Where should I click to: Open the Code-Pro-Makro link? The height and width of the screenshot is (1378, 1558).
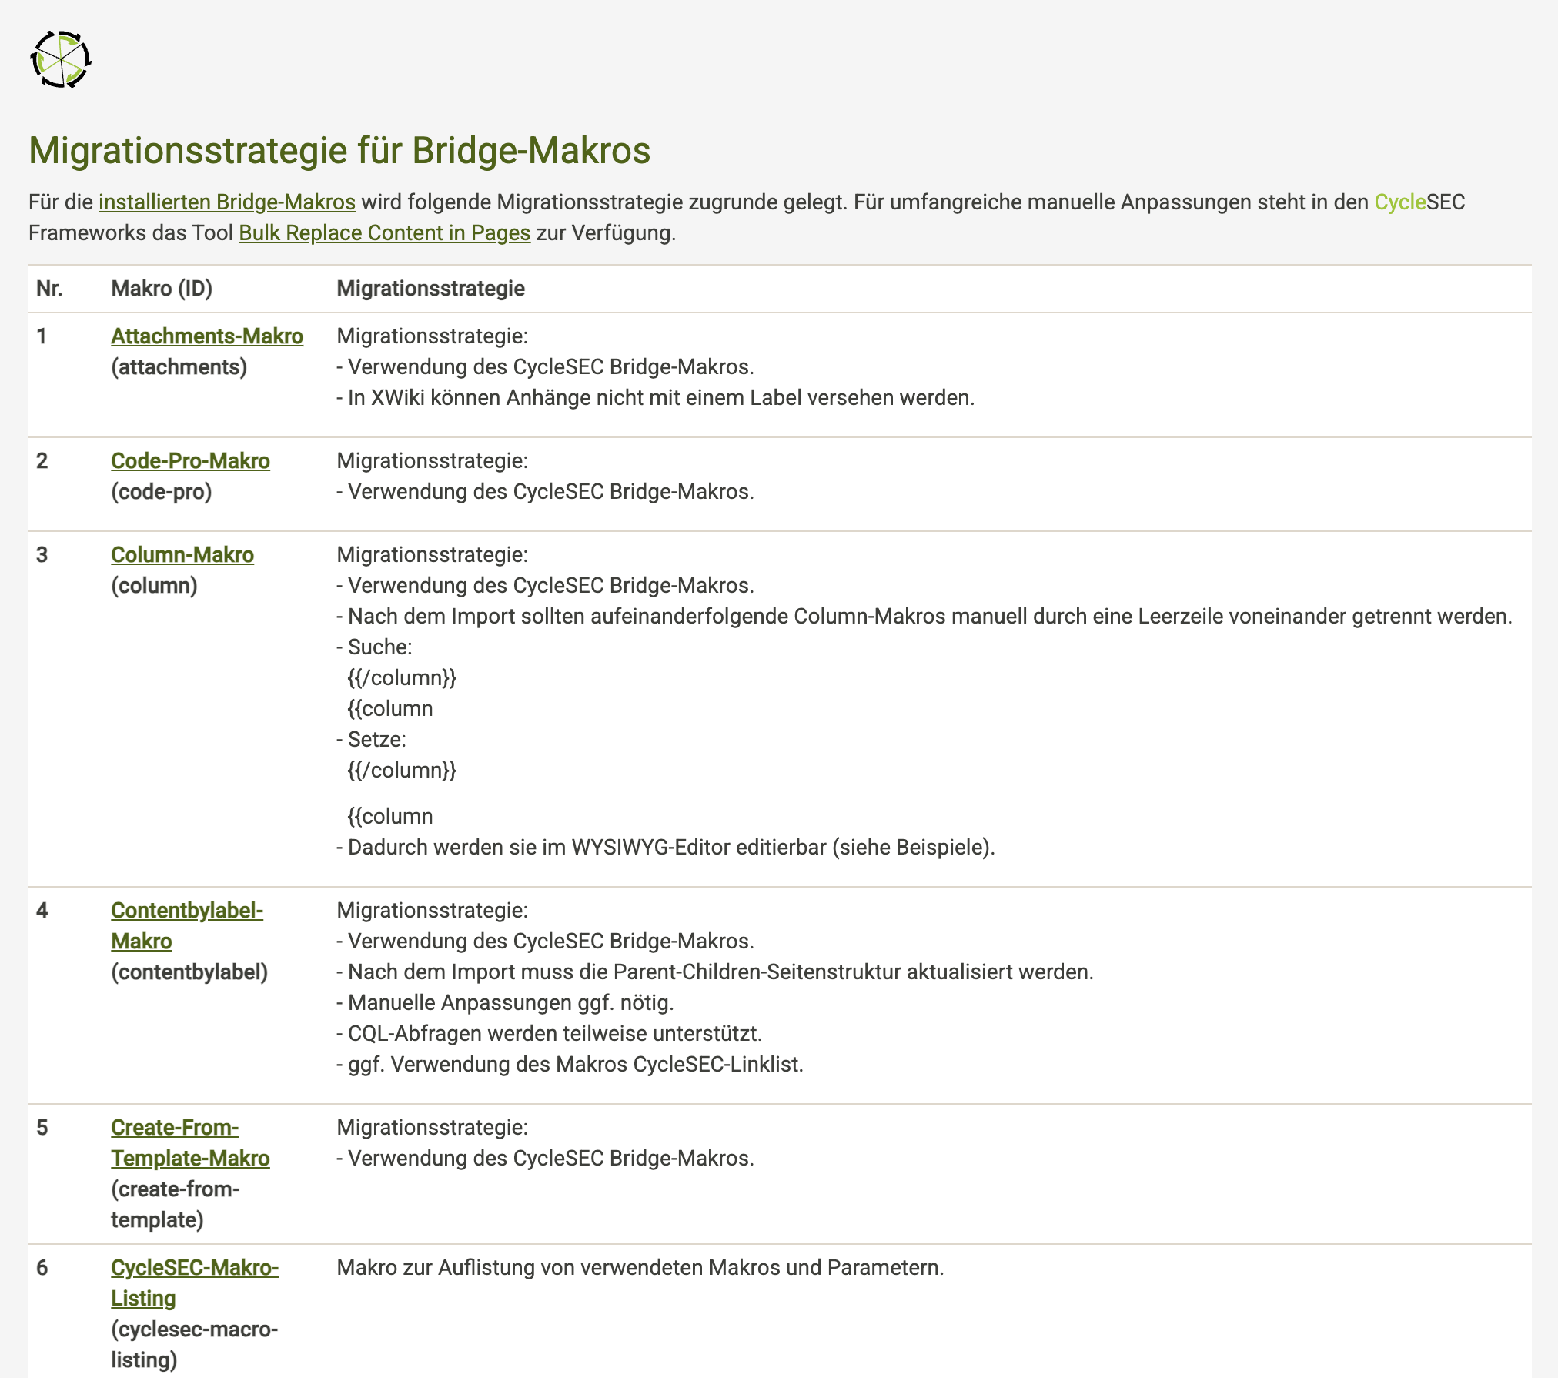tap(190, 460)
